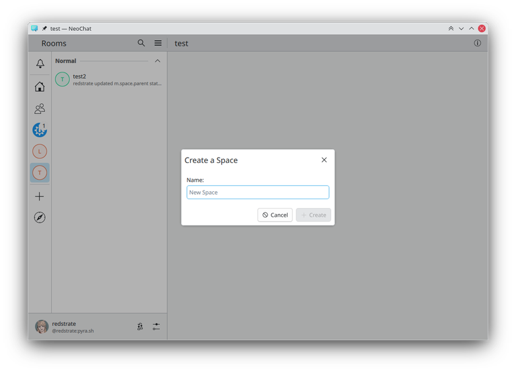Click NeoChat app icon in title bar
The image size is (516, 373).
pyautogui.click(x=34, y=29)
